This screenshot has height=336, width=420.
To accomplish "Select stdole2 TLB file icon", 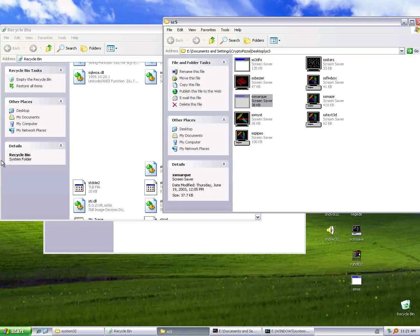I will tap(79, 187).
